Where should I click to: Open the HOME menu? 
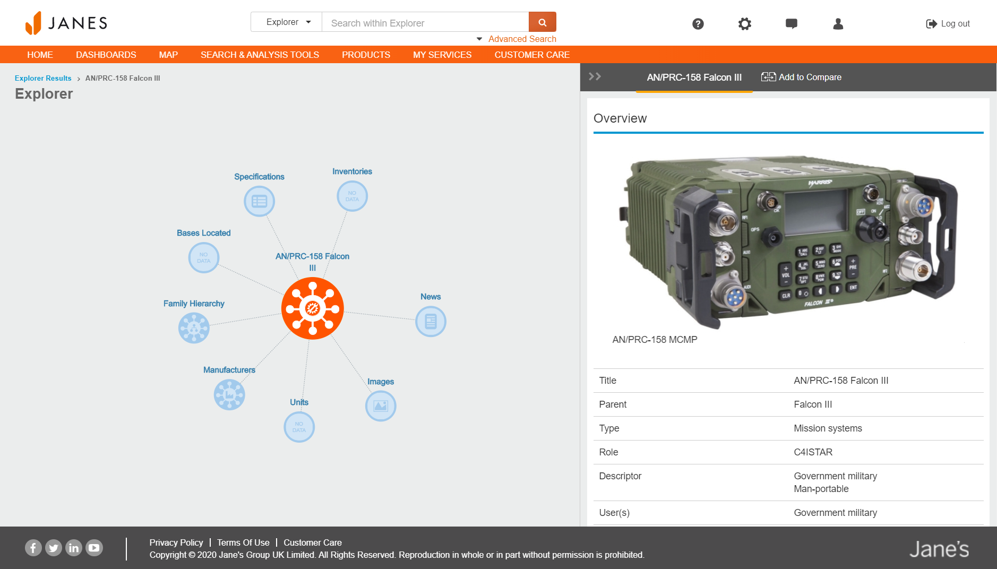tap(40, 55)
